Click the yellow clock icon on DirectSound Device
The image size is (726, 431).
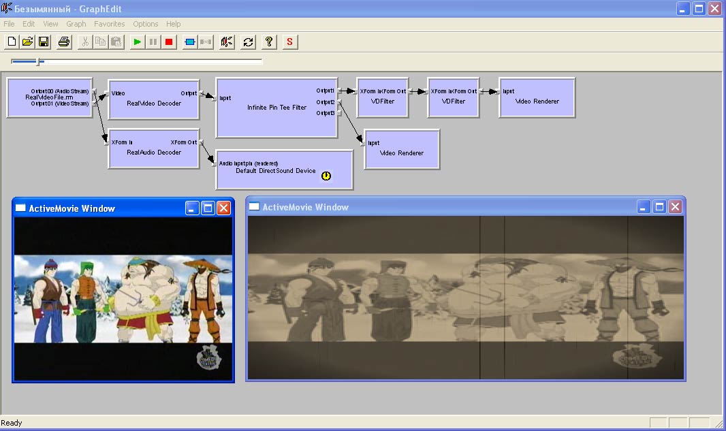click(326, 176)
